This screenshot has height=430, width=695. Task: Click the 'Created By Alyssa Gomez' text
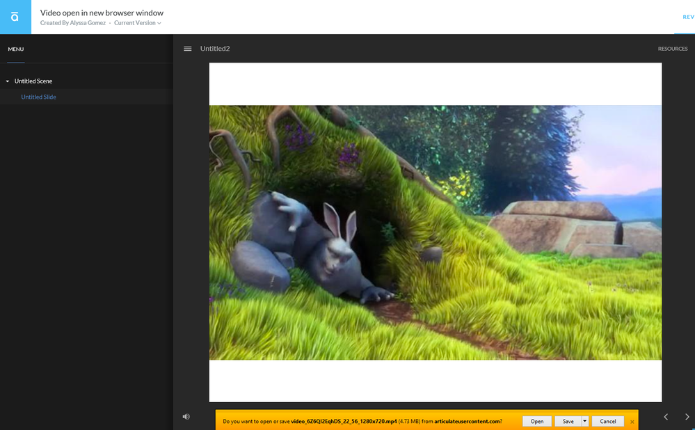click(72, 23)
